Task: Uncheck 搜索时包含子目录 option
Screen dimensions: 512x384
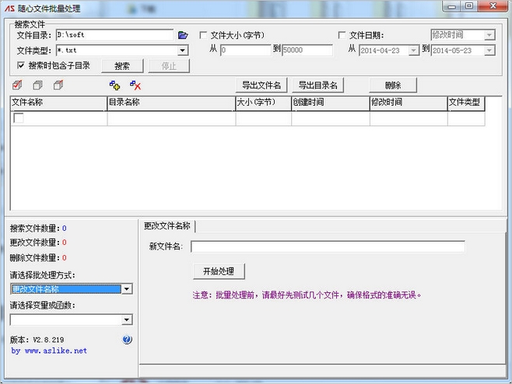Action: [20, 65]
